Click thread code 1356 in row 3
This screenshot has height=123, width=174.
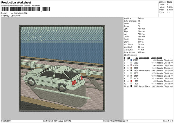pyautogui.click(x=153, y=65)
